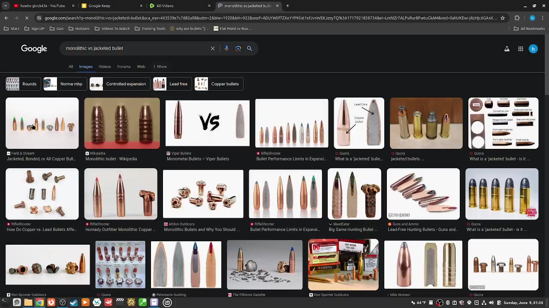Click the Chrome profile icon in toolbar
The width and height of the screenshot is (549, 308).
(x=532, y=18)
